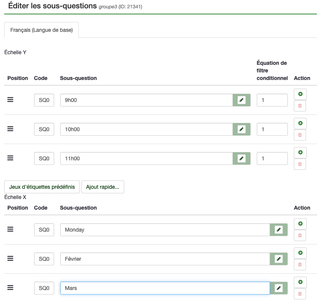
Task: Add a row after 11h00 with plus icon
Action: click(300, 152)
